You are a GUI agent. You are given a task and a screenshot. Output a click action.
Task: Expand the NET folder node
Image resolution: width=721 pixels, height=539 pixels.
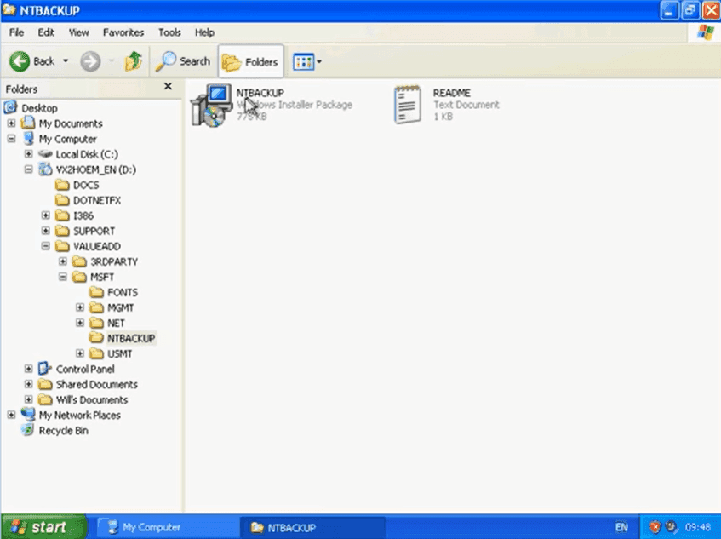pyautogui.click(x=80, y=323)
